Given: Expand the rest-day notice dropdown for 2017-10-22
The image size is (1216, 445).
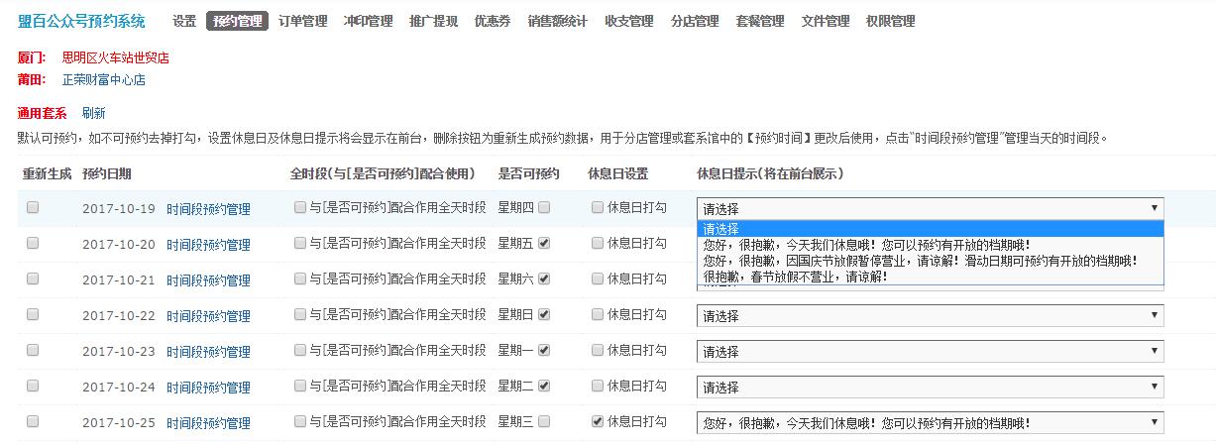Looking at the screenshot, I should click(930, 315).
